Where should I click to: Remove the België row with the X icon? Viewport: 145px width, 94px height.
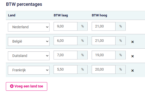pos(133,42)
